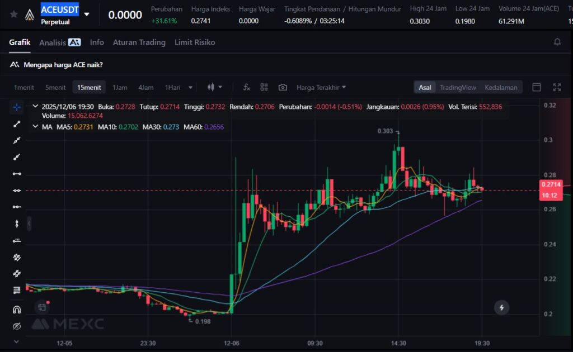
Task: Toggle drawing visibility with the eye icon
Action: tap(17, 326)
